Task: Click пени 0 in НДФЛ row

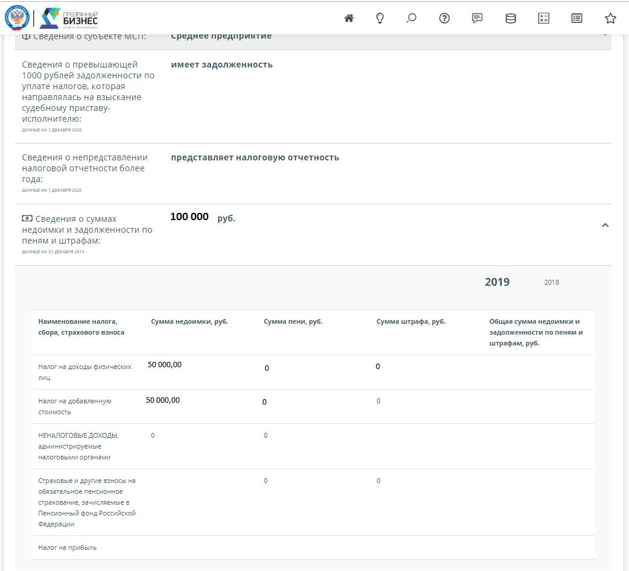Action: point(267,368)
